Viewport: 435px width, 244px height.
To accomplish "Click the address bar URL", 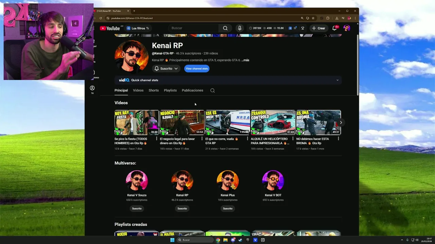I will click(x=132, y=18).
